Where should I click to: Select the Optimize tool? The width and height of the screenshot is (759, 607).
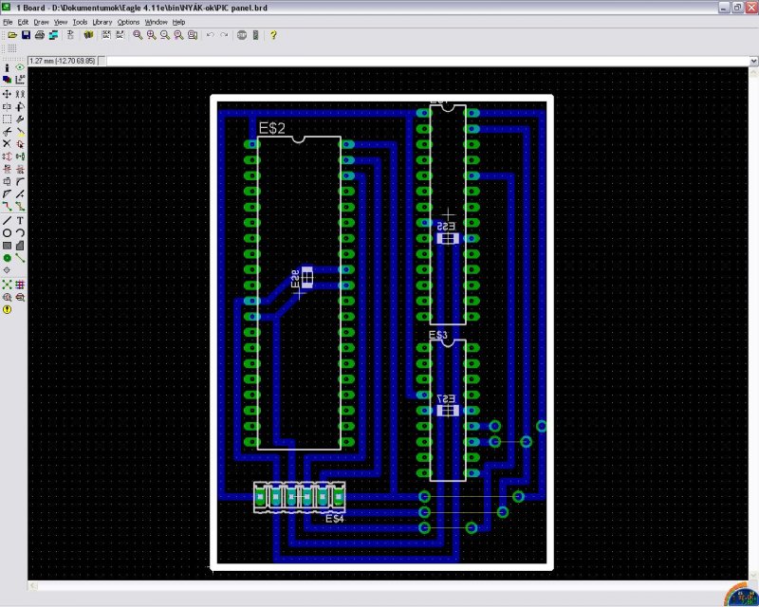(20, 194)
